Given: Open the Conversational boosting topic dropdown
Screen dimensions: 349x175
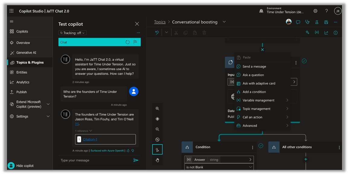Looking at the screenshot, I should [224, 22].
